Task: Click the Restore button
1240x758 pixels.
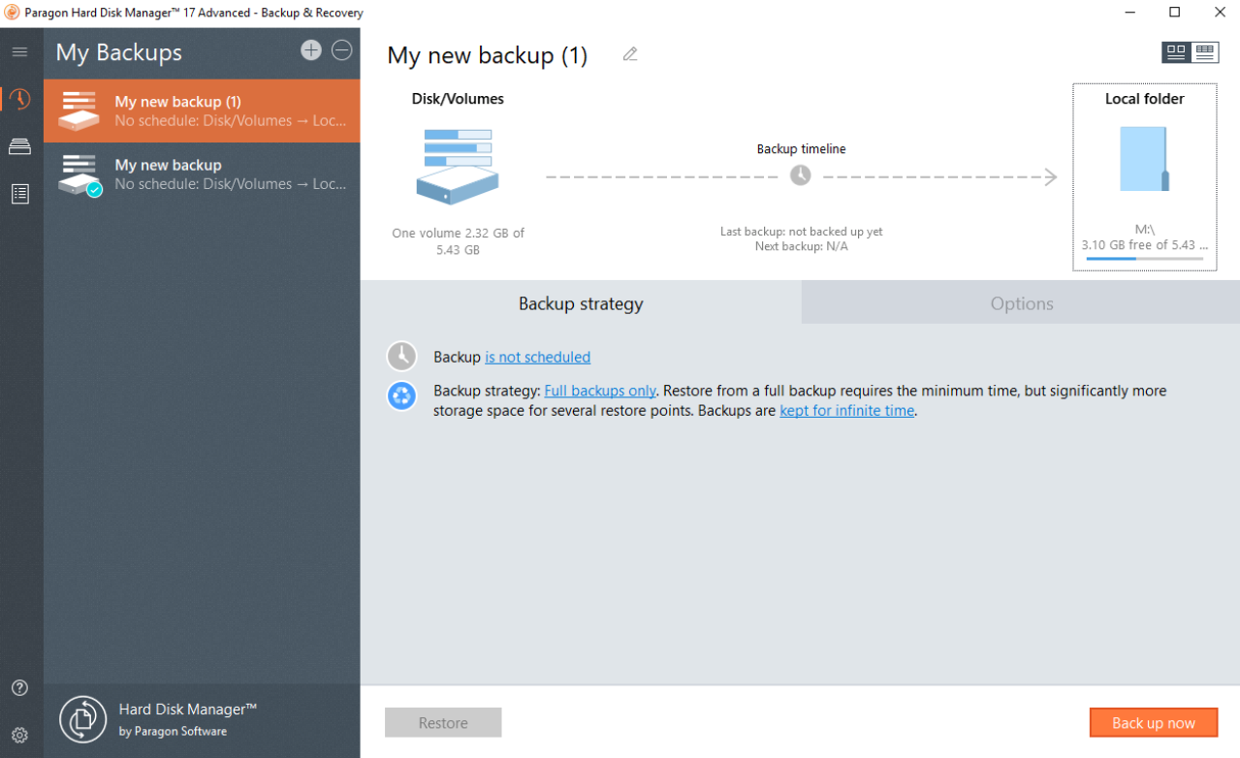Action: [x=443, y=722]
